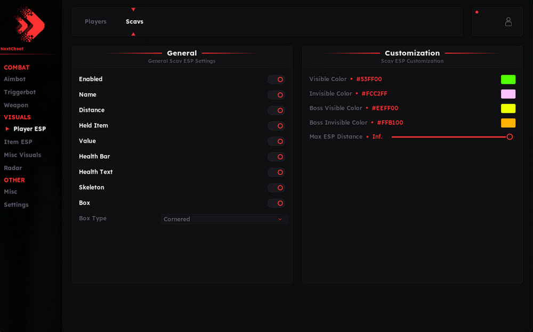Screen dimensions: 533x332
Task: Click the red status dot near profile
Action: click(477, 12)
